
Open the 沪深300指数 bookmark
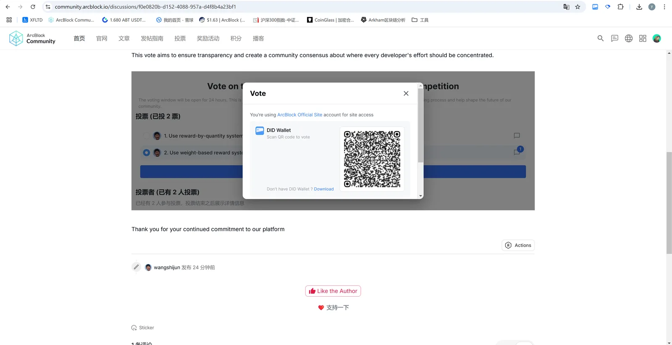[276, 20]
